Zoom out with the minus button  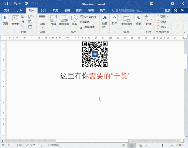pyautogui.click(x=146, y=145)
